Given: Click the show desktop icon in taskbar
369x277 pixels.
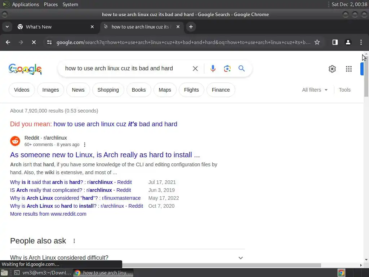Looking at the screenshot, I should point(4,273).
